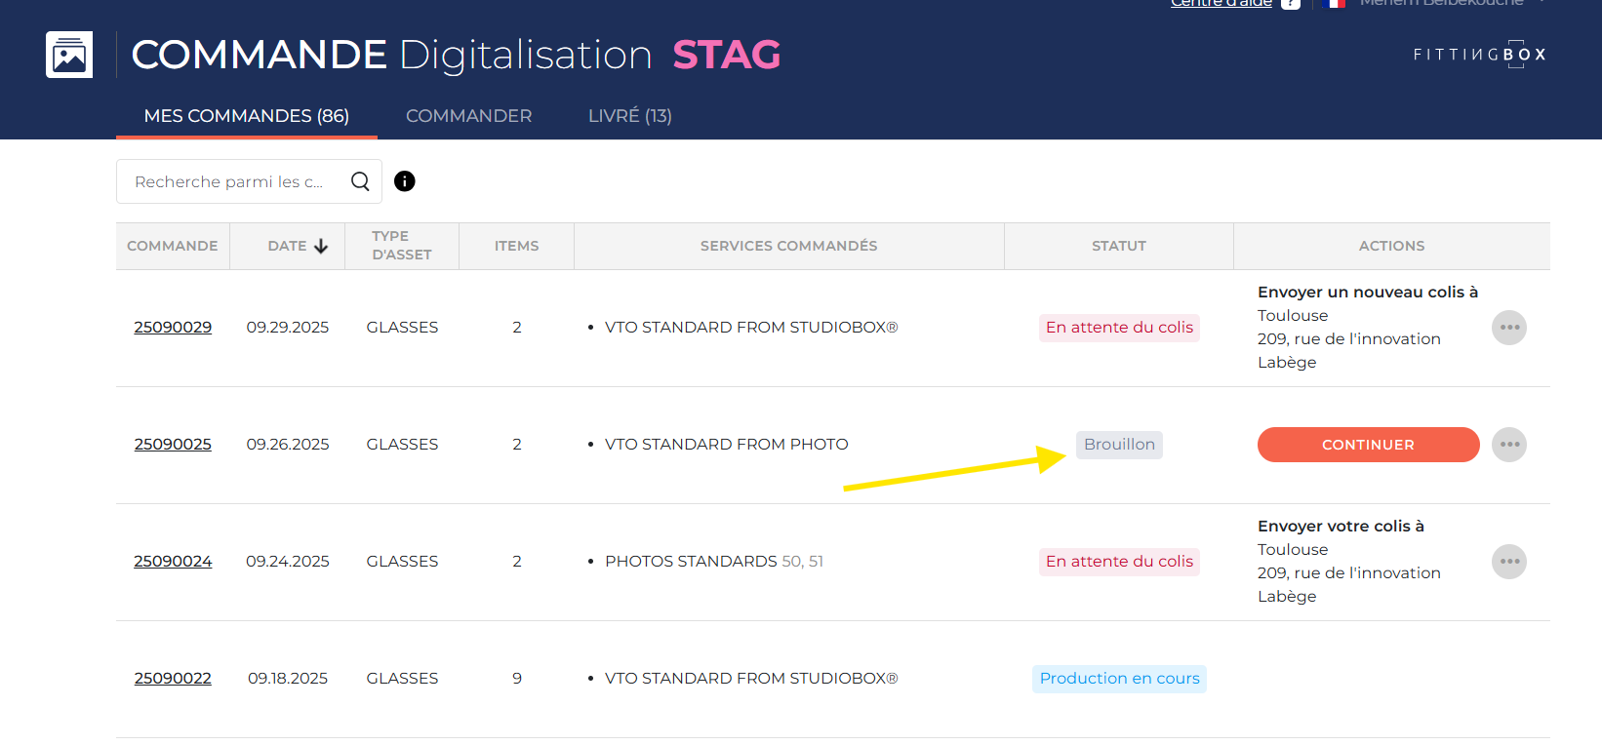
Task: Click the Brouillon status badge
Action: click(1119, 445)
